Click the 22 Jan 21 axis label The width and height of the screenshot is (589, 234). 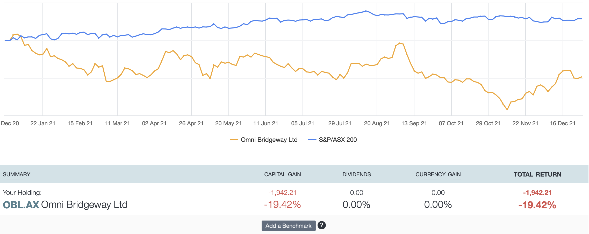[x=43, y=123]
